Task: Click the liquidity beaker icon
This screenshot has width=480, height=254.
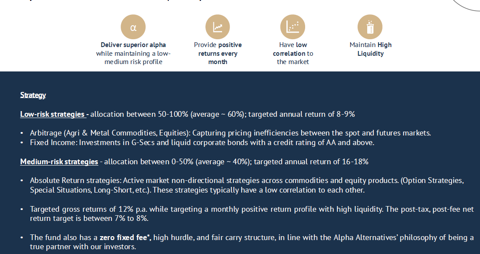Action: pyautogui.click(x=370, y=27)
